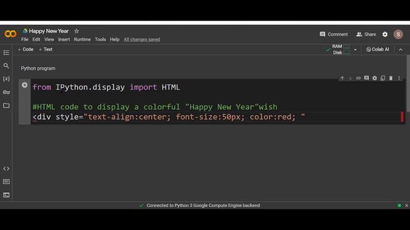
Task: Mirror cell in tab icon
Action: 382,78
